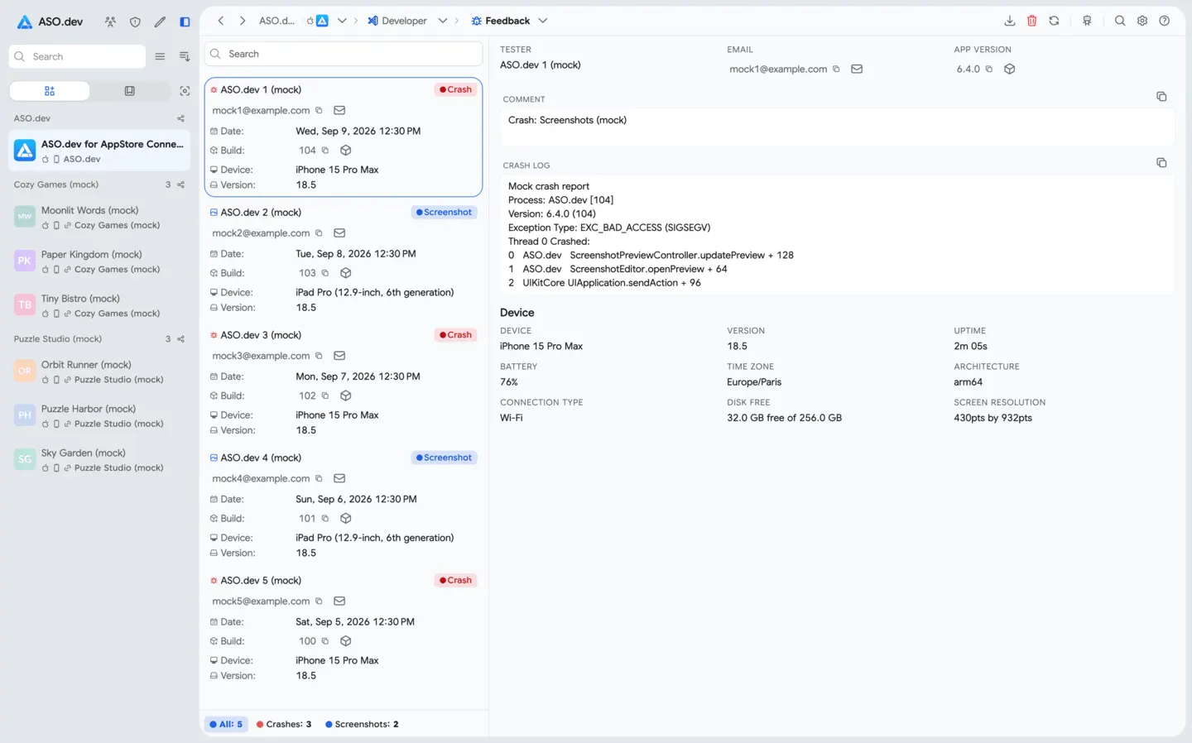Copy app version 6.4.0
1192x743 pixels.
click(x=988, y=69)
